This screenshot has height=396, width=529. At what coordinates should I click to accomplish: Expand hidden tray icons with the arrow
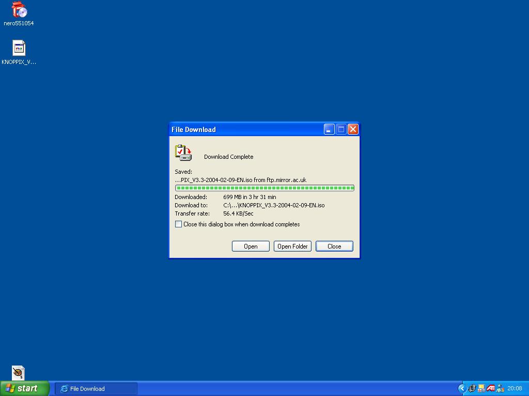point(462,388)
